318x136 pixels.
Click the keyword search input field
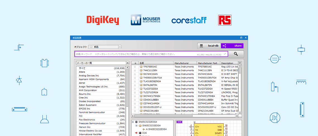tap(151, 54)
